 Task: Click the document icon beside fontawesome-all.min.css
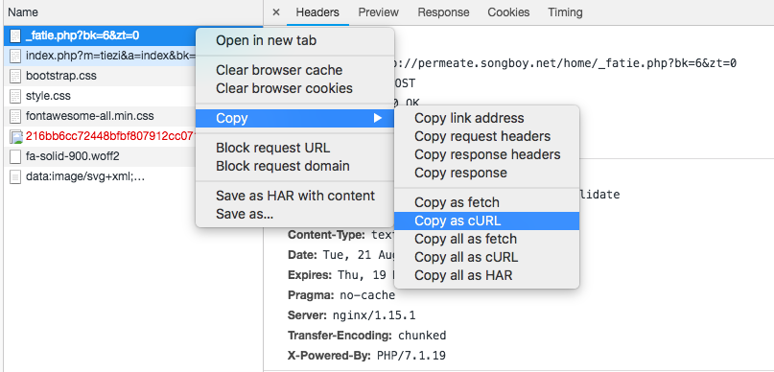[x=15, y=116]
